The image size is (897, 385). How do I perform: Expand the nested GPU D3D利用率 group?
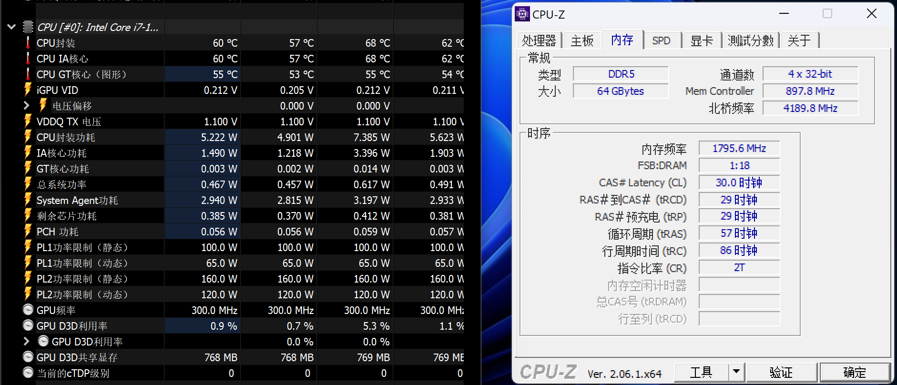click(27, 342)
